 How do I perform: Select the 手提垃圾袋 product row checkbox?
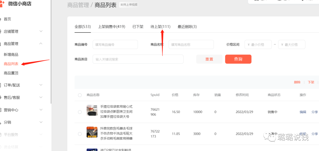(80, 112)
